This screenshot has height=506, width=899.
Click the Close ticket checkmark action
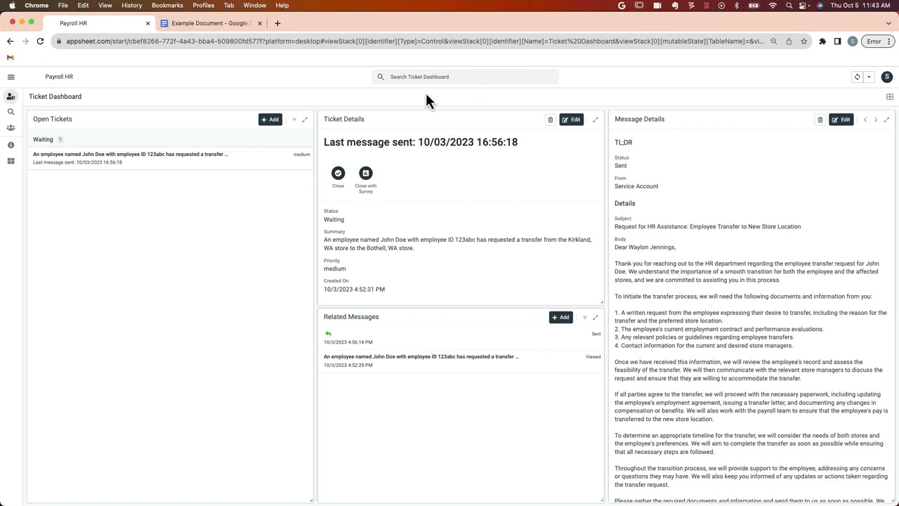tap(338, 173)
